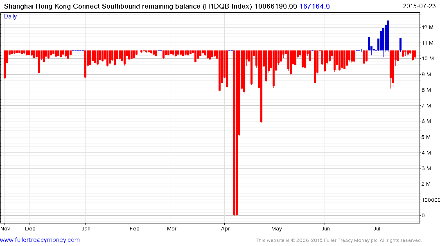Click the Jun x-axis label
This screenshot has height=246, width=440.
325,228
